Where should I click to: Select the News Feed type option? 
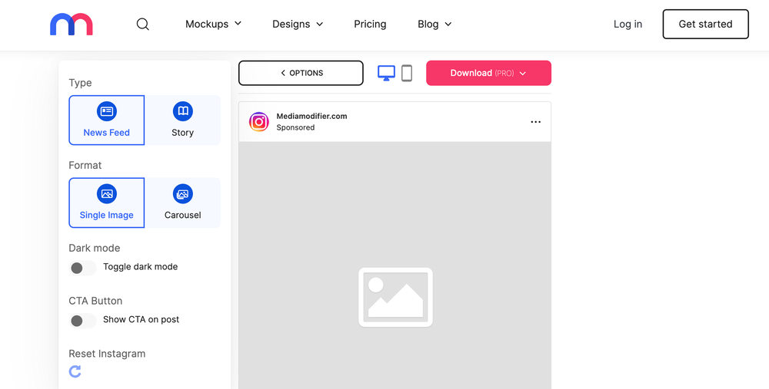click(106, 120)
